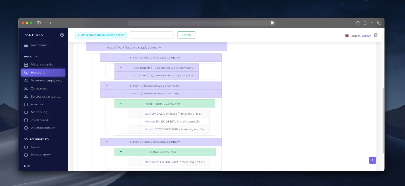Click the settings gear next to Admin

pos(376,35)
